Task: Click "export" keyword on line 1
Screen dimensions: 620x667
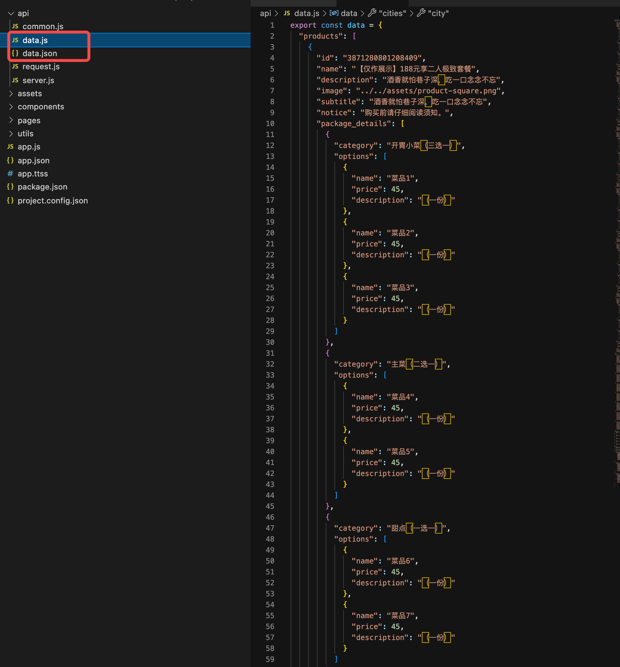Action: [x=303, y=26]
